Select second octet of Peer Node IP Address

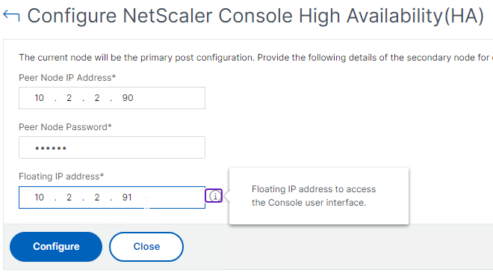pyautogui.click(x=69, y=98)
